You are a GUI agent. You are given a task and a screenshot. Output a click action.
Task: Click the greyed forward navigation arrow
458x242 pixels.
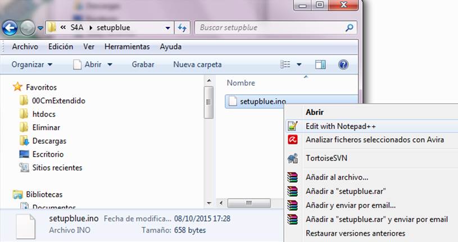tap(28, 28)
